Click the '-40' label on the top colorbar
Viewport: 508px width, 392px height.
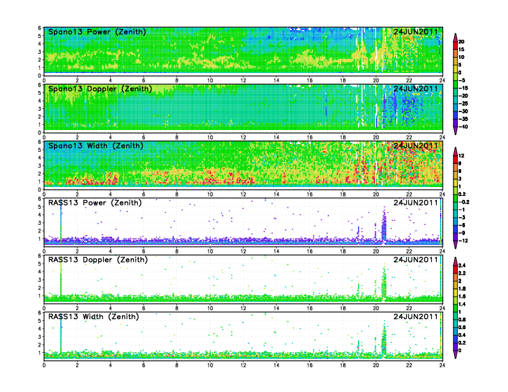(x=463, y=127)
